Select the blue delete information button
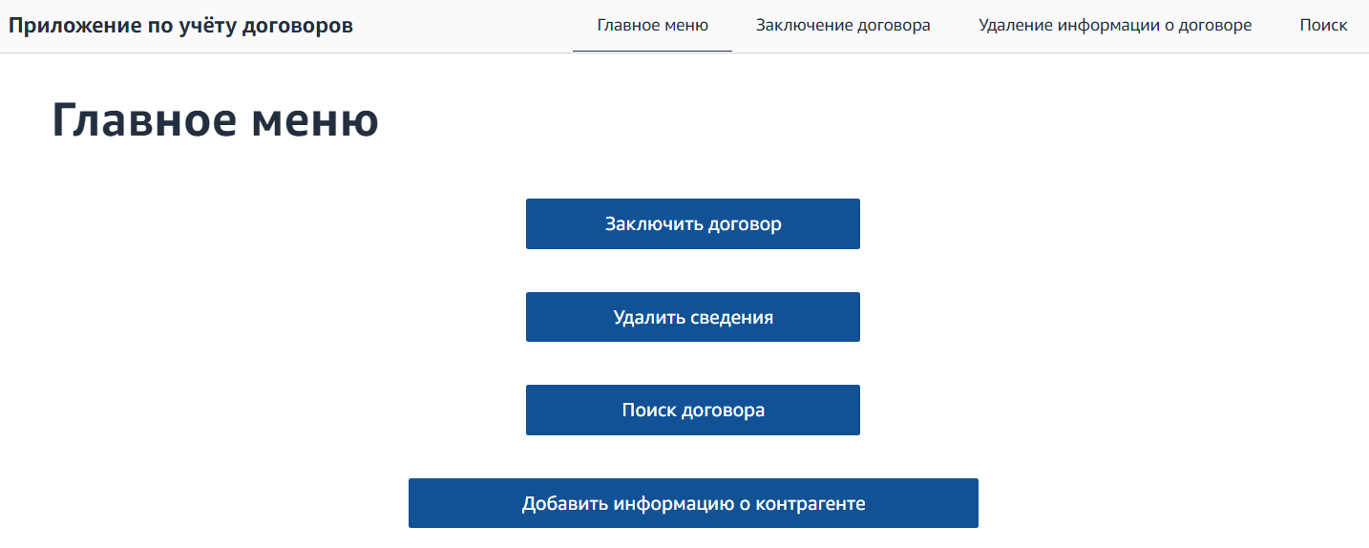Image resolution: width=1369 pixels, height=548 pixels. 693,317
